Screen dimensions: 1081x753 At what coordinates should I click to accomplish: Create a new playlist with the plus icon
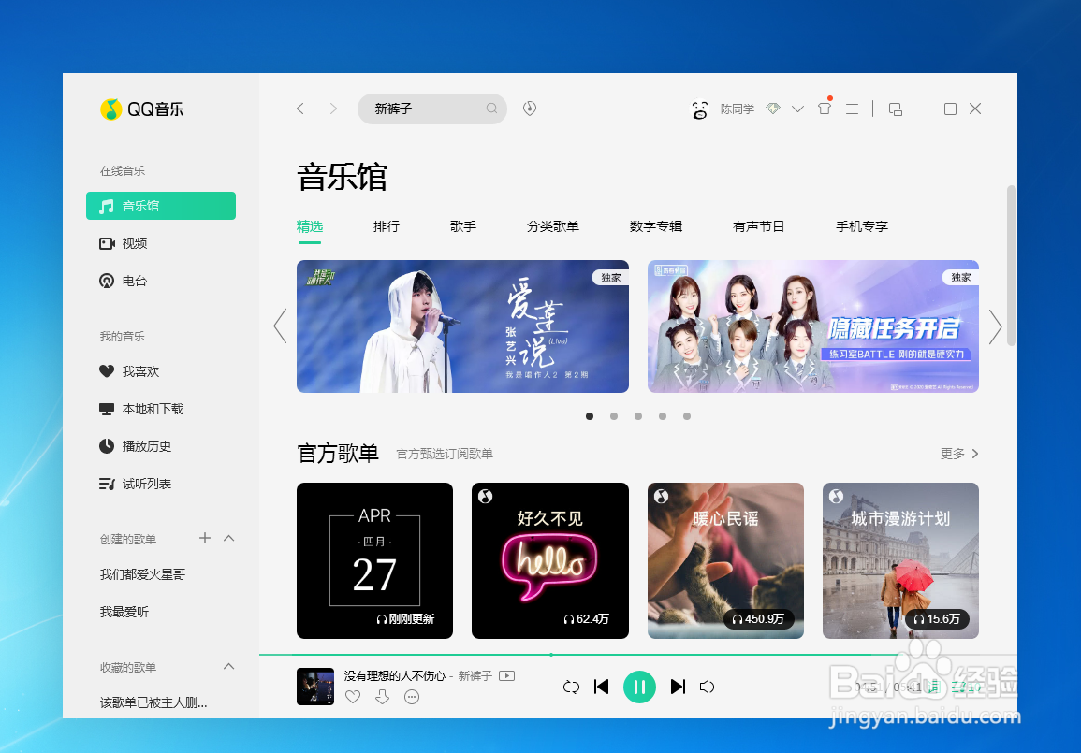tap(204, 538)
